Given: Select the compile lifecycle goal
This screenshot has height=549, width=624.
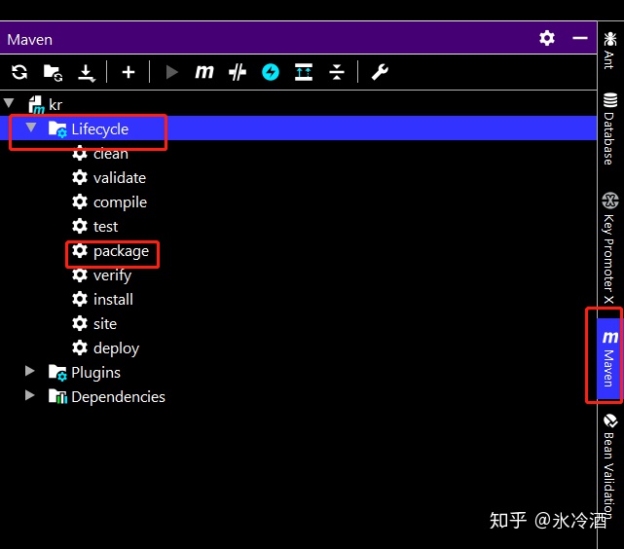Looking at the screenshot, I should tap(109, 202).
